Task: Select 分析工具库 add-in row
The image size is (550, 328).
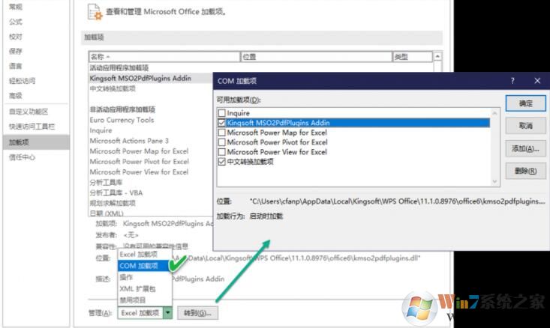Action: (106, 183)
